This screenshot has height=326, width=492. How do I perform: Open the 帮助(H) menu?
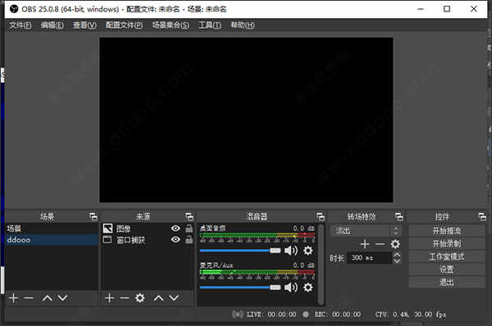(243, 25)
